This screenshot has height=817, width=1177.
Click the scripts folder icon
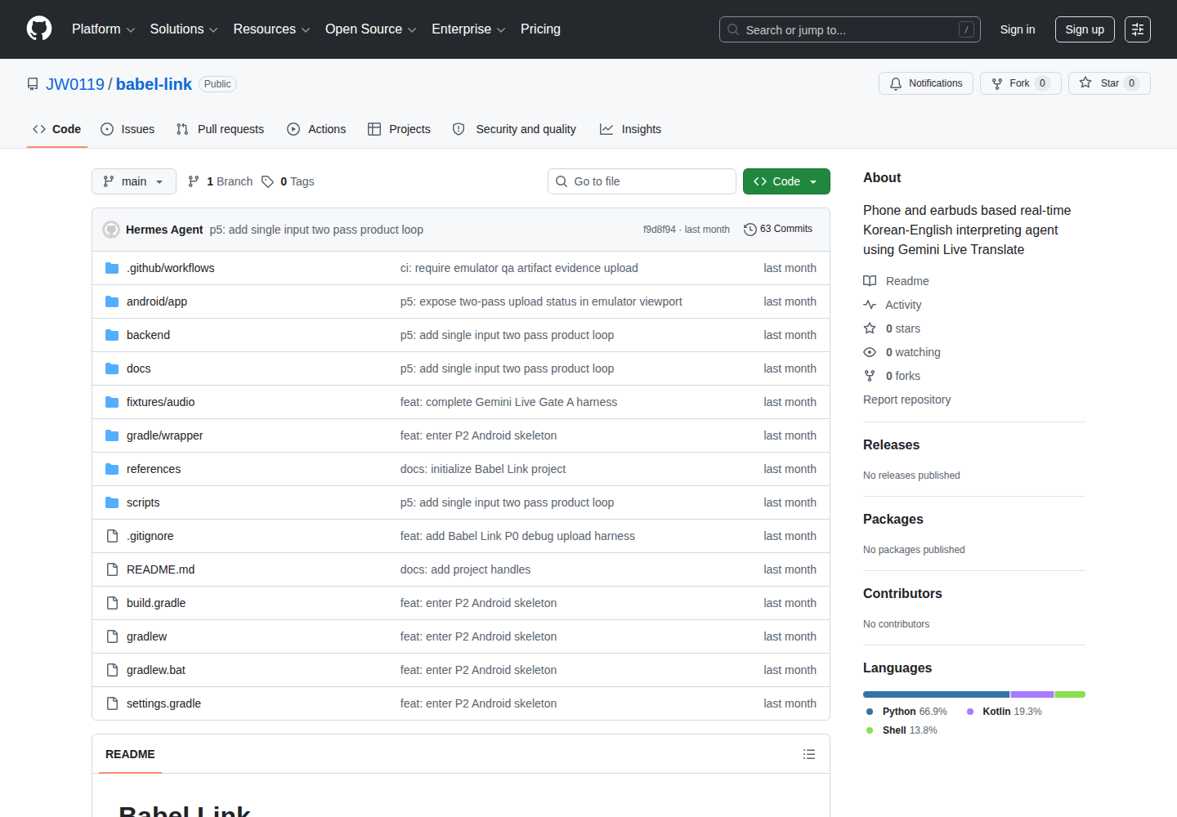(112, 502)
